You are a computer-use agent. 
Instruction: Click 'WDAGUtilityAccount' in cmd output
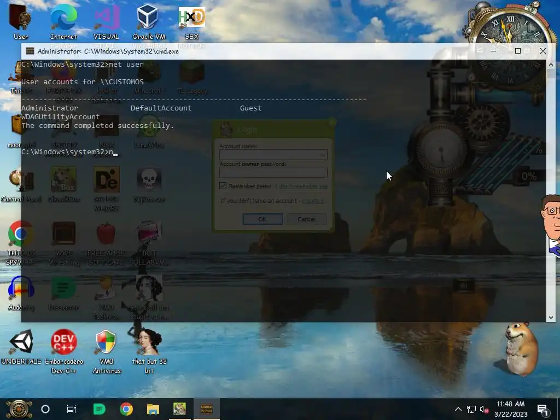tap(60, 117)
